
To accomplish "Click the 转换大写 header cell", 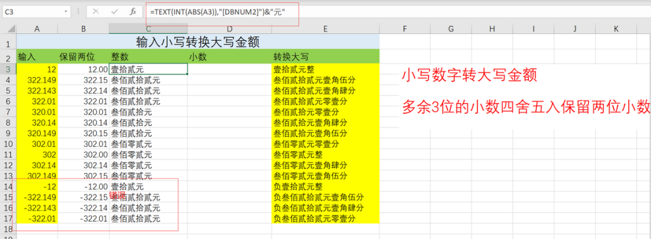I will (325, 57).
